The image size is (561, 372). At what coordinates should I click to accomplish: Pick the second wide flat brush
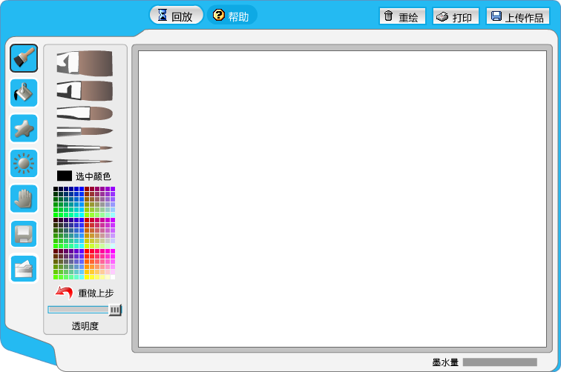[x=85, y=90]
